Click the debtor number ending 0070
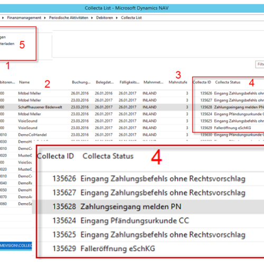 pos(3,197)
